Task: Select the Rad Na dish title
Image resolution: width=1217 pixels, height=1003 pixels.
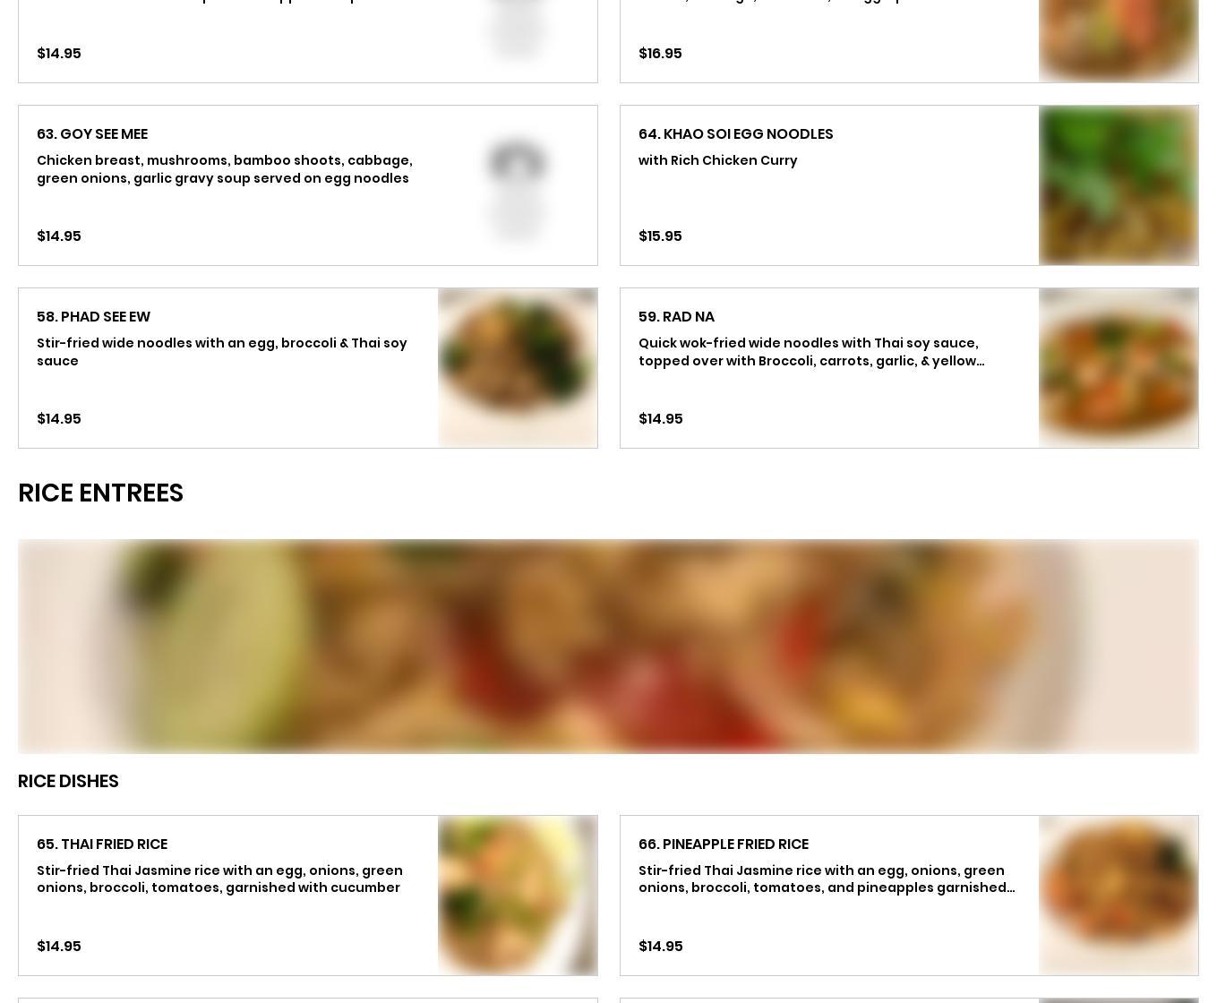Action: 676,316
